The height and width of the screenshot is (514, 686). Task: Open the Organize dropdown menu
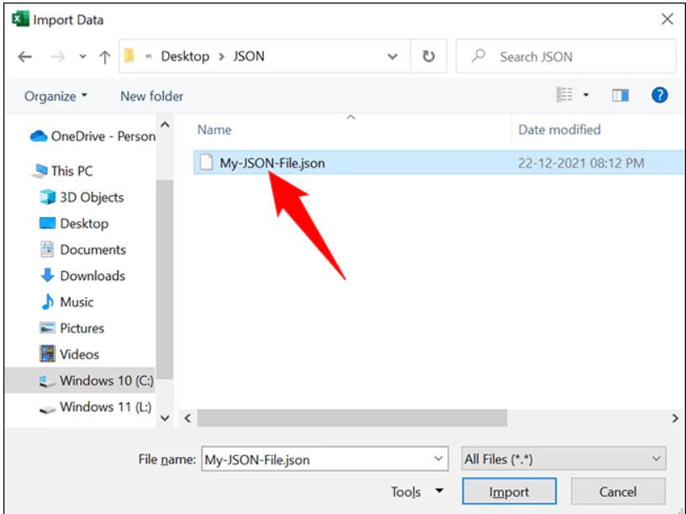click(x=53, y=96)
